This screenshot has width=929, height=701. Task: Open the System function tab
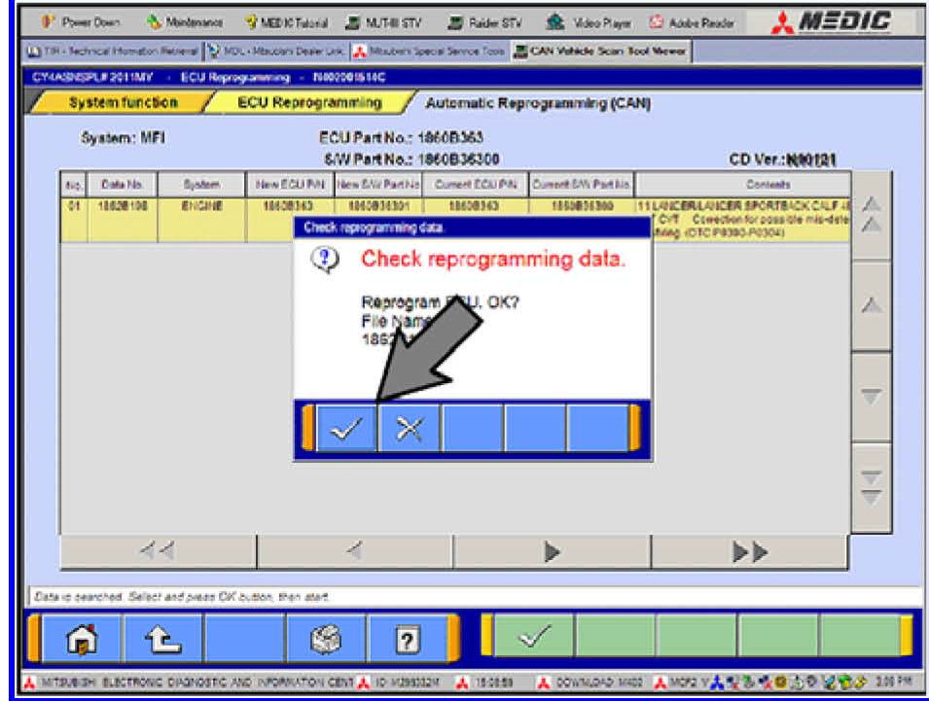(x=122, y=103)
